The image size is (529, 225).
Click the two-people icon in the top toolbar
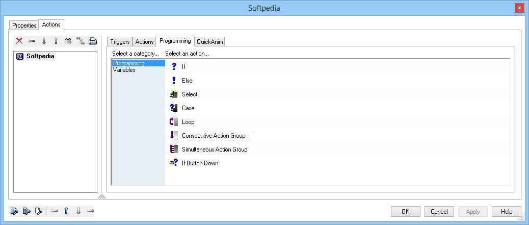tap(68, 41)
